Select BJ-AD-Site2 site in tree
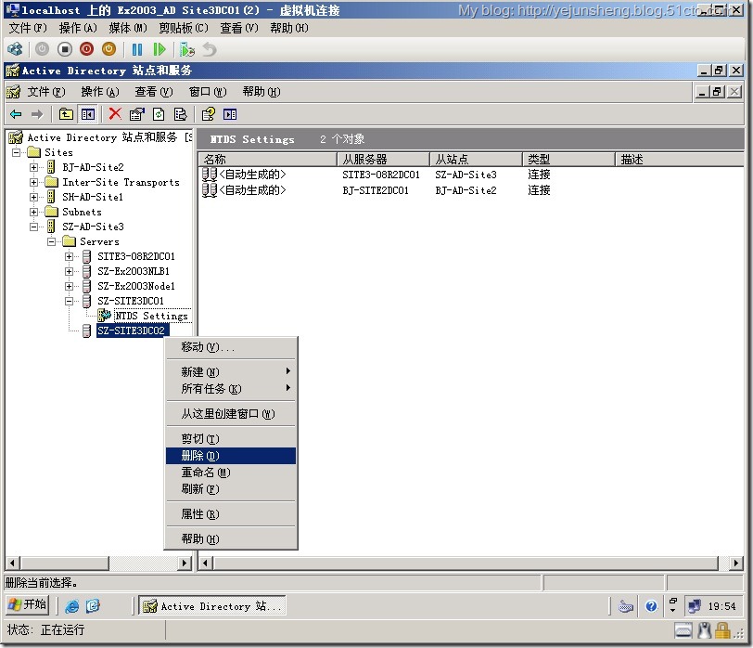This screenshot has width=753, height=648. tap(93, 167)
